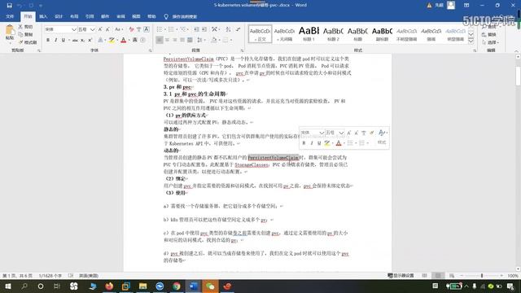521x293 pixels.
Task: Toggle character border icon in ribbon
Action: [147, 29]
